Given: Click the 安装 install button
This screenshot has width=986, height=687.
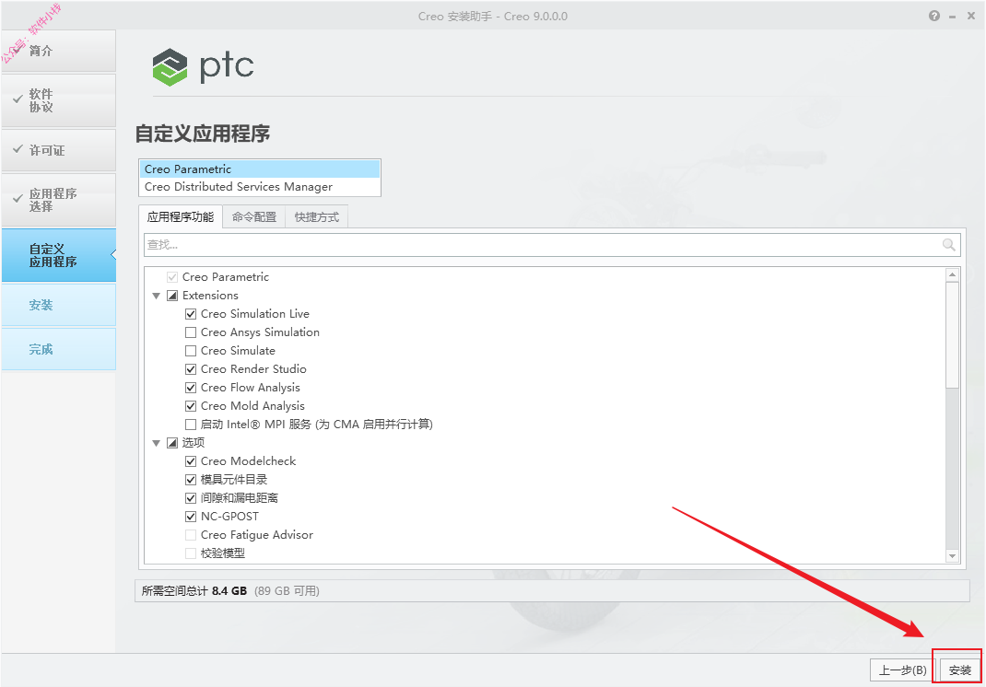Looking at the screenshot, I should 959,670.
